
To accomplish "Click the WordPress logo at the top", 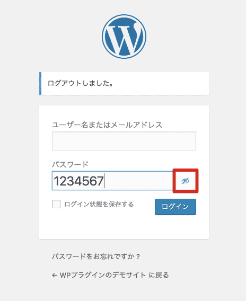I will (124, 37).
